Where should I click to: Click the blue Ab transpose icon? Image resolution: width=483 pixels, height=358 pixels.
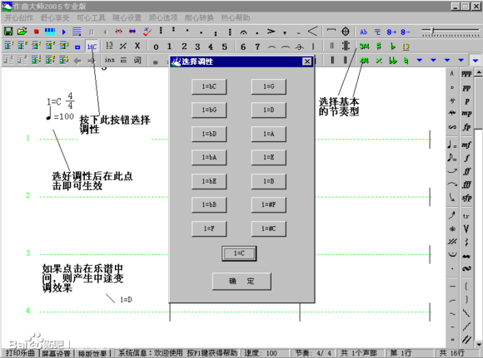pyautogui.click(x=363, y=32)
